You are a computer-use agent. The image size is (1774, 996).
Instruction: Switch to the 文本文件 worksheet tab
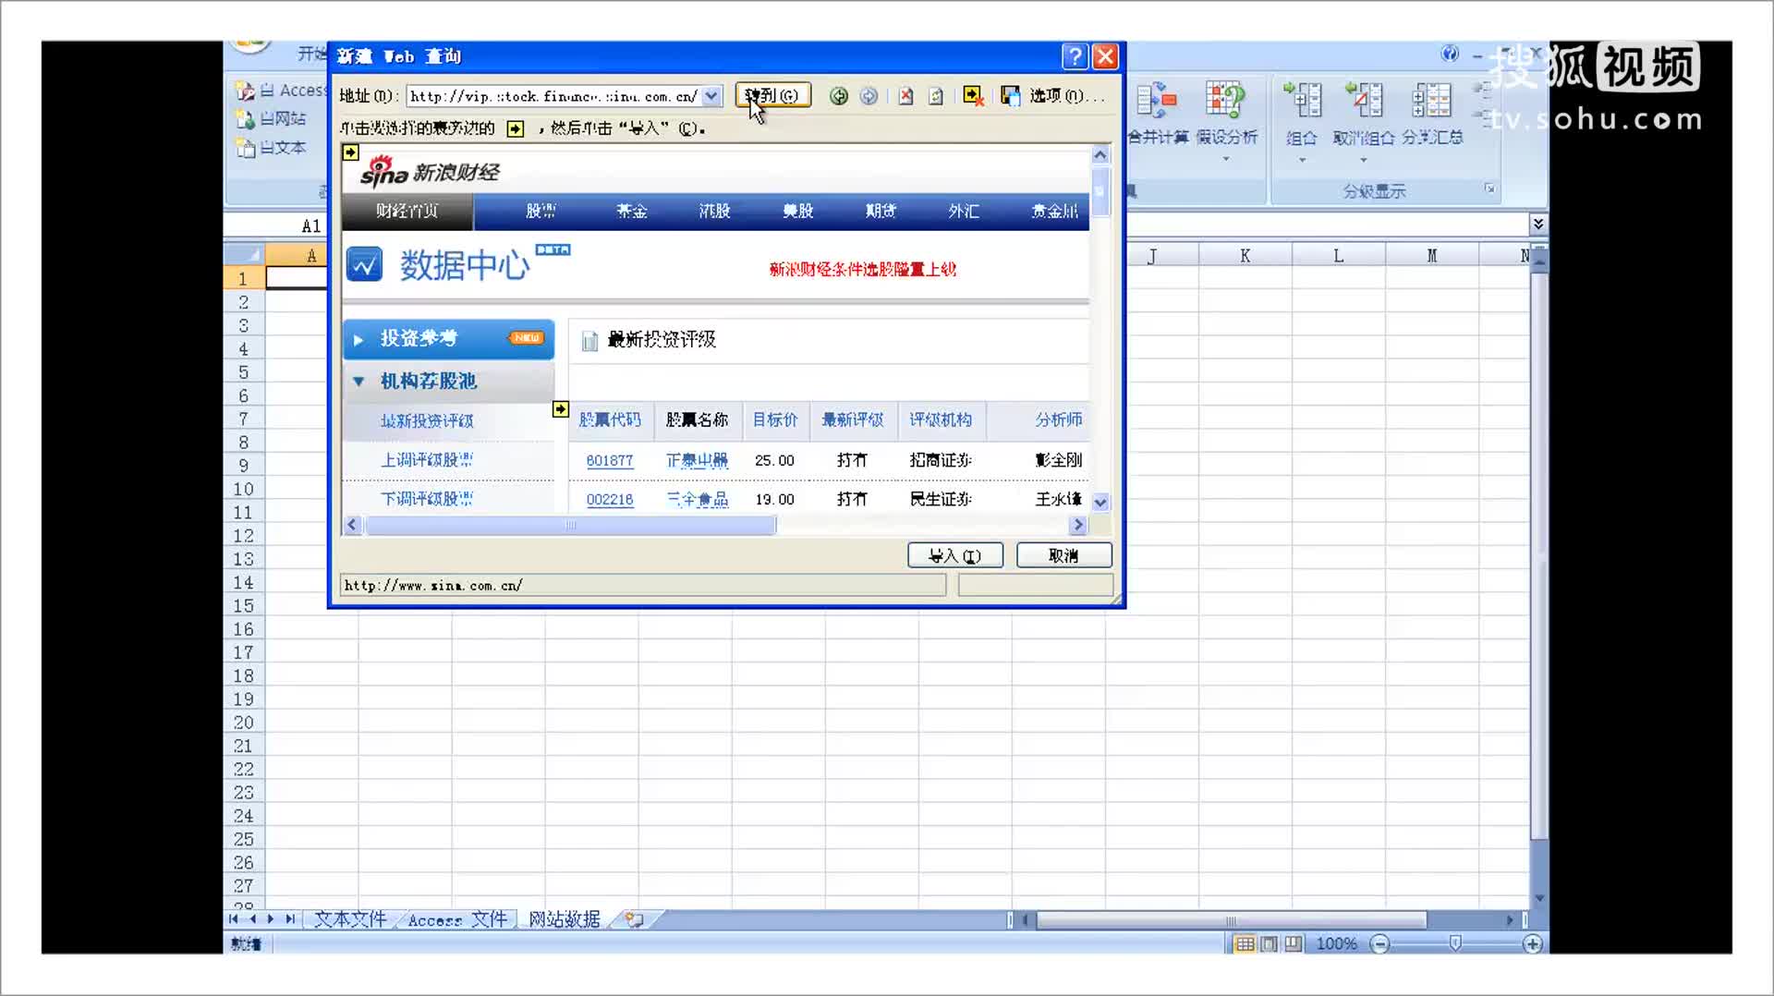350,919
